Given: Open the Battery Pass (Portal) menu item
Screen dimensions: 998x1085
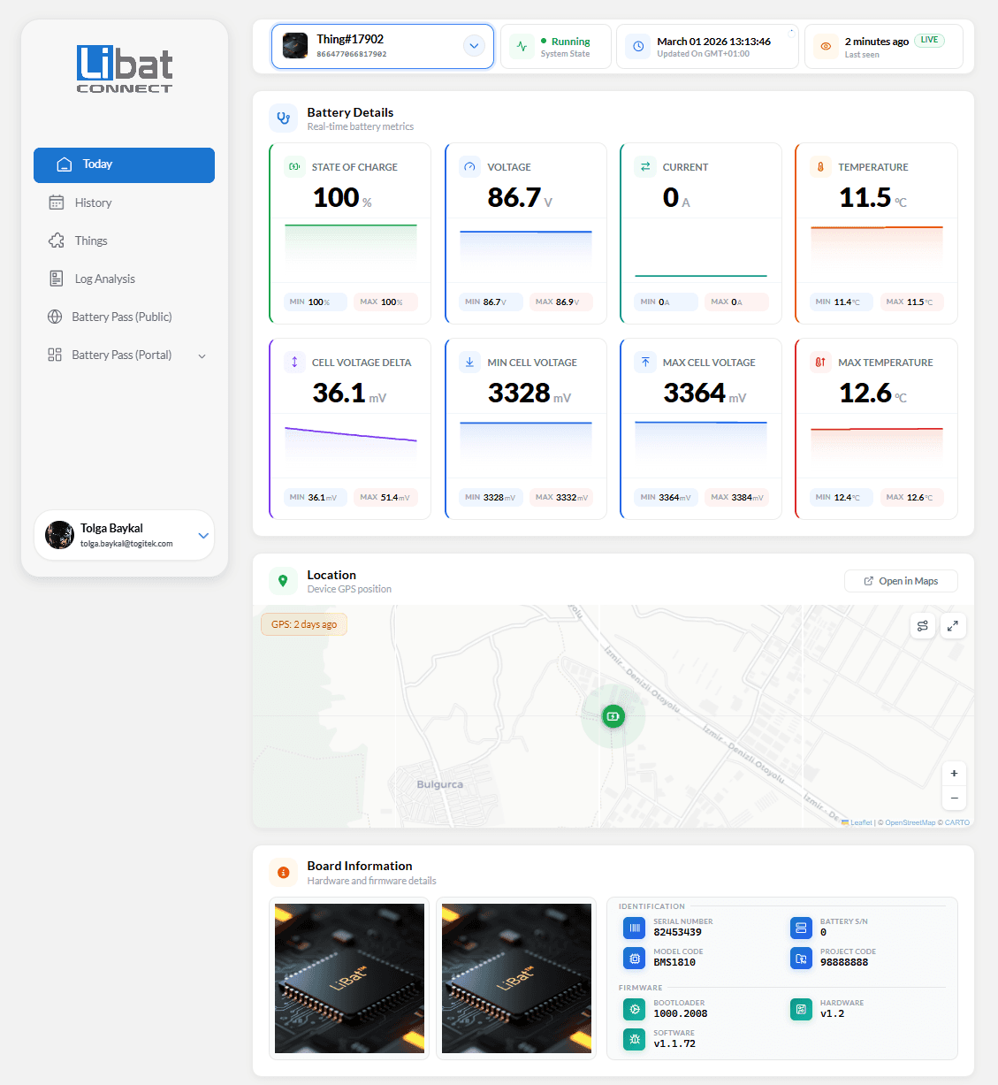Looking at the screenshot, I should 124,355.
